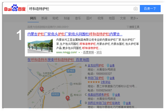Image resolution: width=166 pixels, height=111 pixels.
Task: Switch to the 新闻 news tab
Action: pos(44,18)
